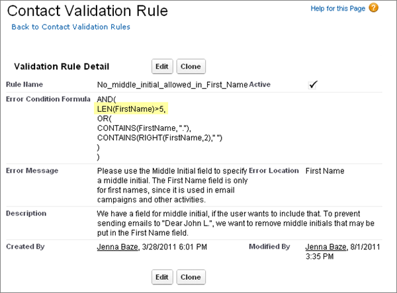Image resolution: width=397 pixels, height=293 pixels.
Task: Click the 8/1/2011 modified date
Action: 366,246
